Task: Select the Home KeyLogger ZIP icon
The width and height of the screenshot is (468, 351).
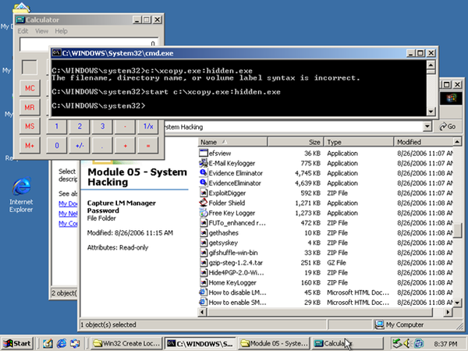Action: tap(204, 282)
